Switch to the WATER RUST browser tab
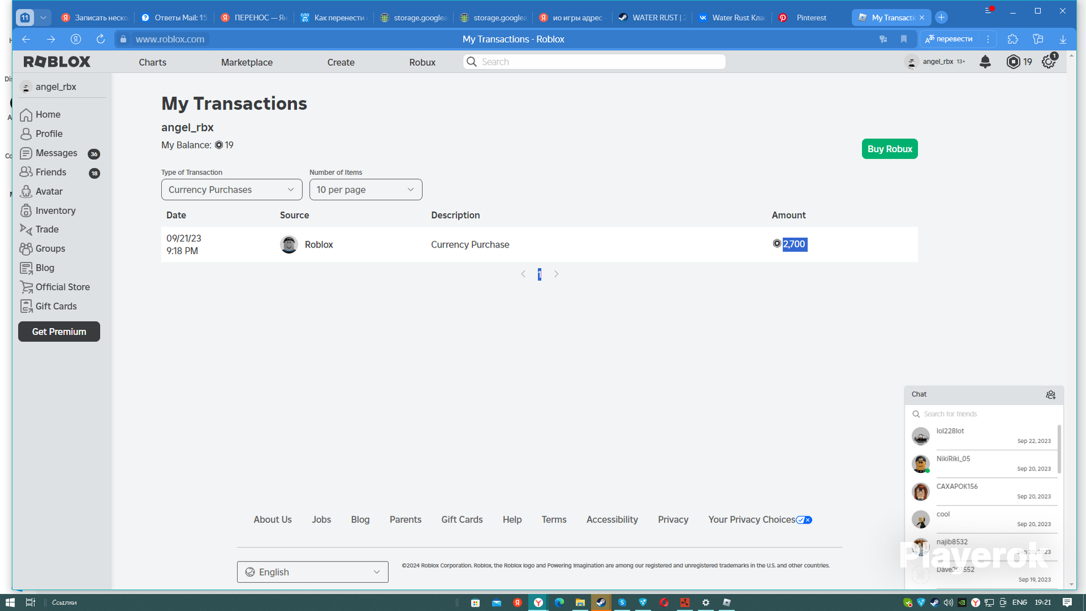 pos(652,18)
